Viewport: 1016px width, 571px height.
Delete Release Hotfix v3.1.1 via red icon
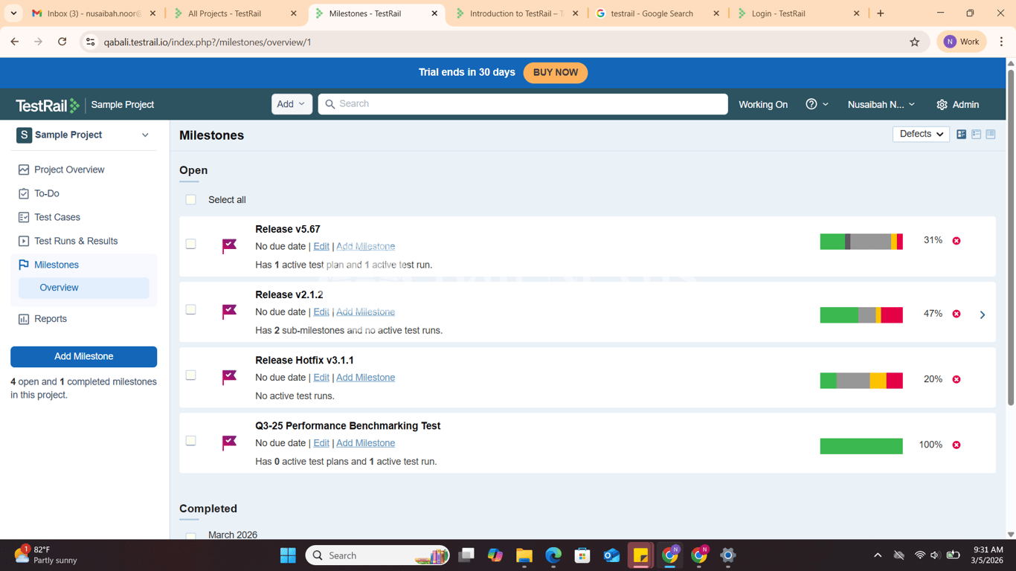(x=956, y=379)
